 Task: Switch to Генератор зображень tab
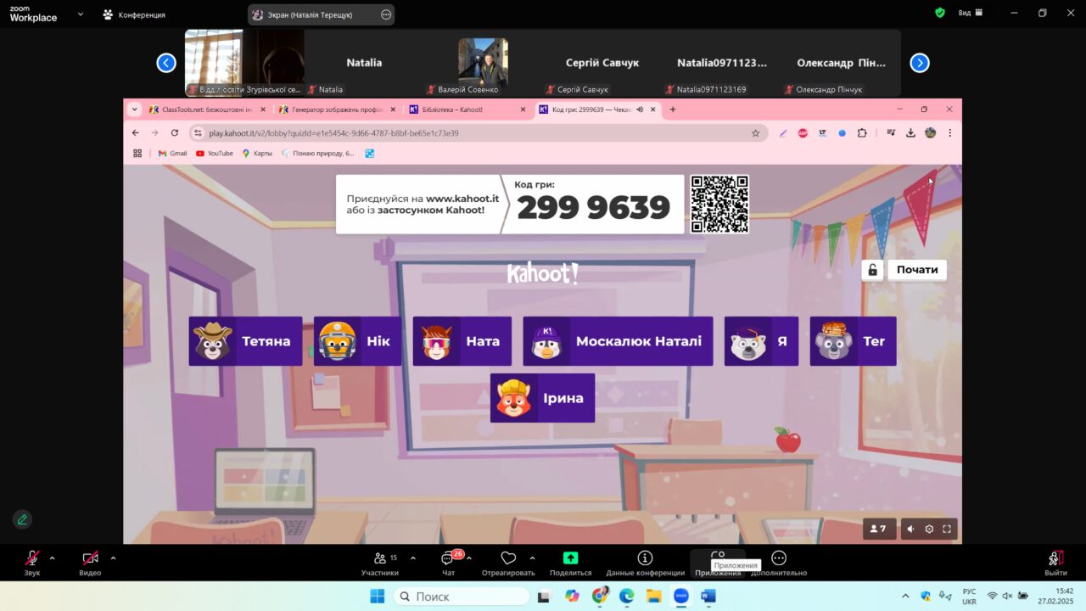(x=337, y=109)
